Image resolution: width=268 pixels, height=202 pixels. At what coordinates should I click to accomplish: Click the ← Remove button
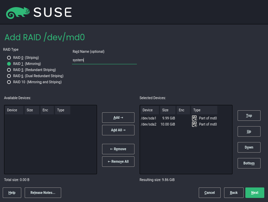click(x=118, y=149)
